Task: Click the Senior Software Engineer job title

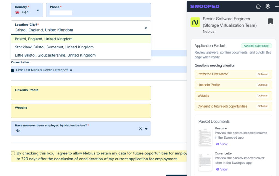Action: click(x=229, y=22)
